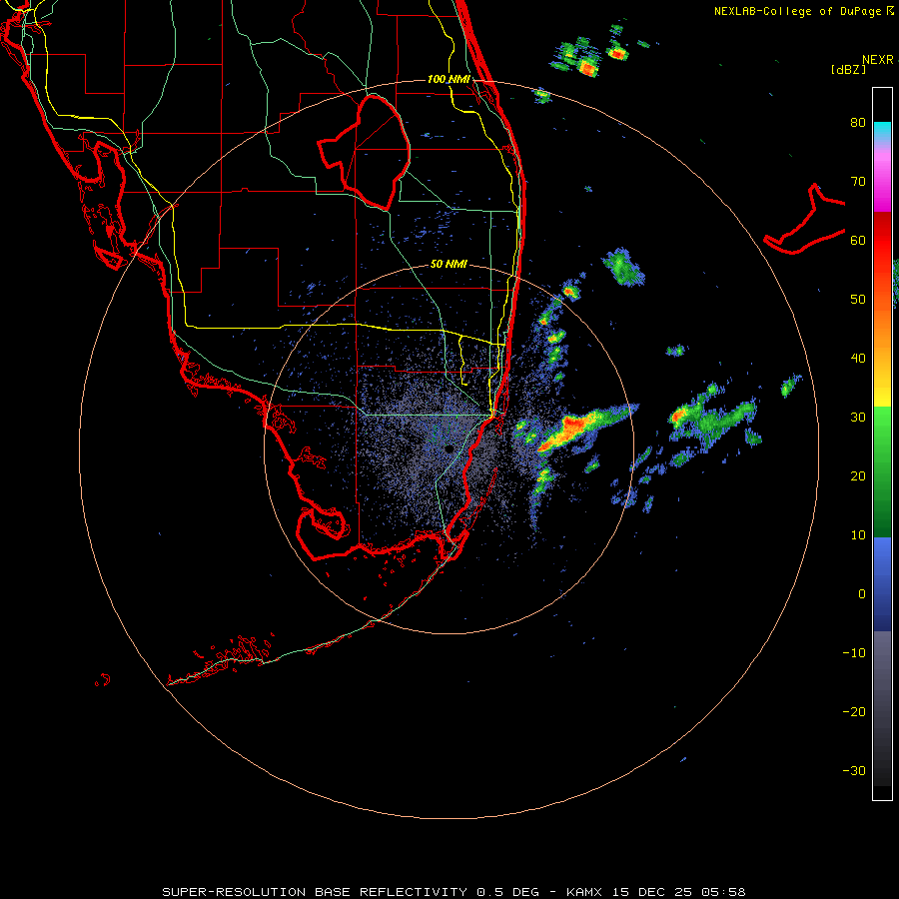This screenshot has height=899, width=899.
Task: Click the red segment of the color bar
Action: point(882,241)
